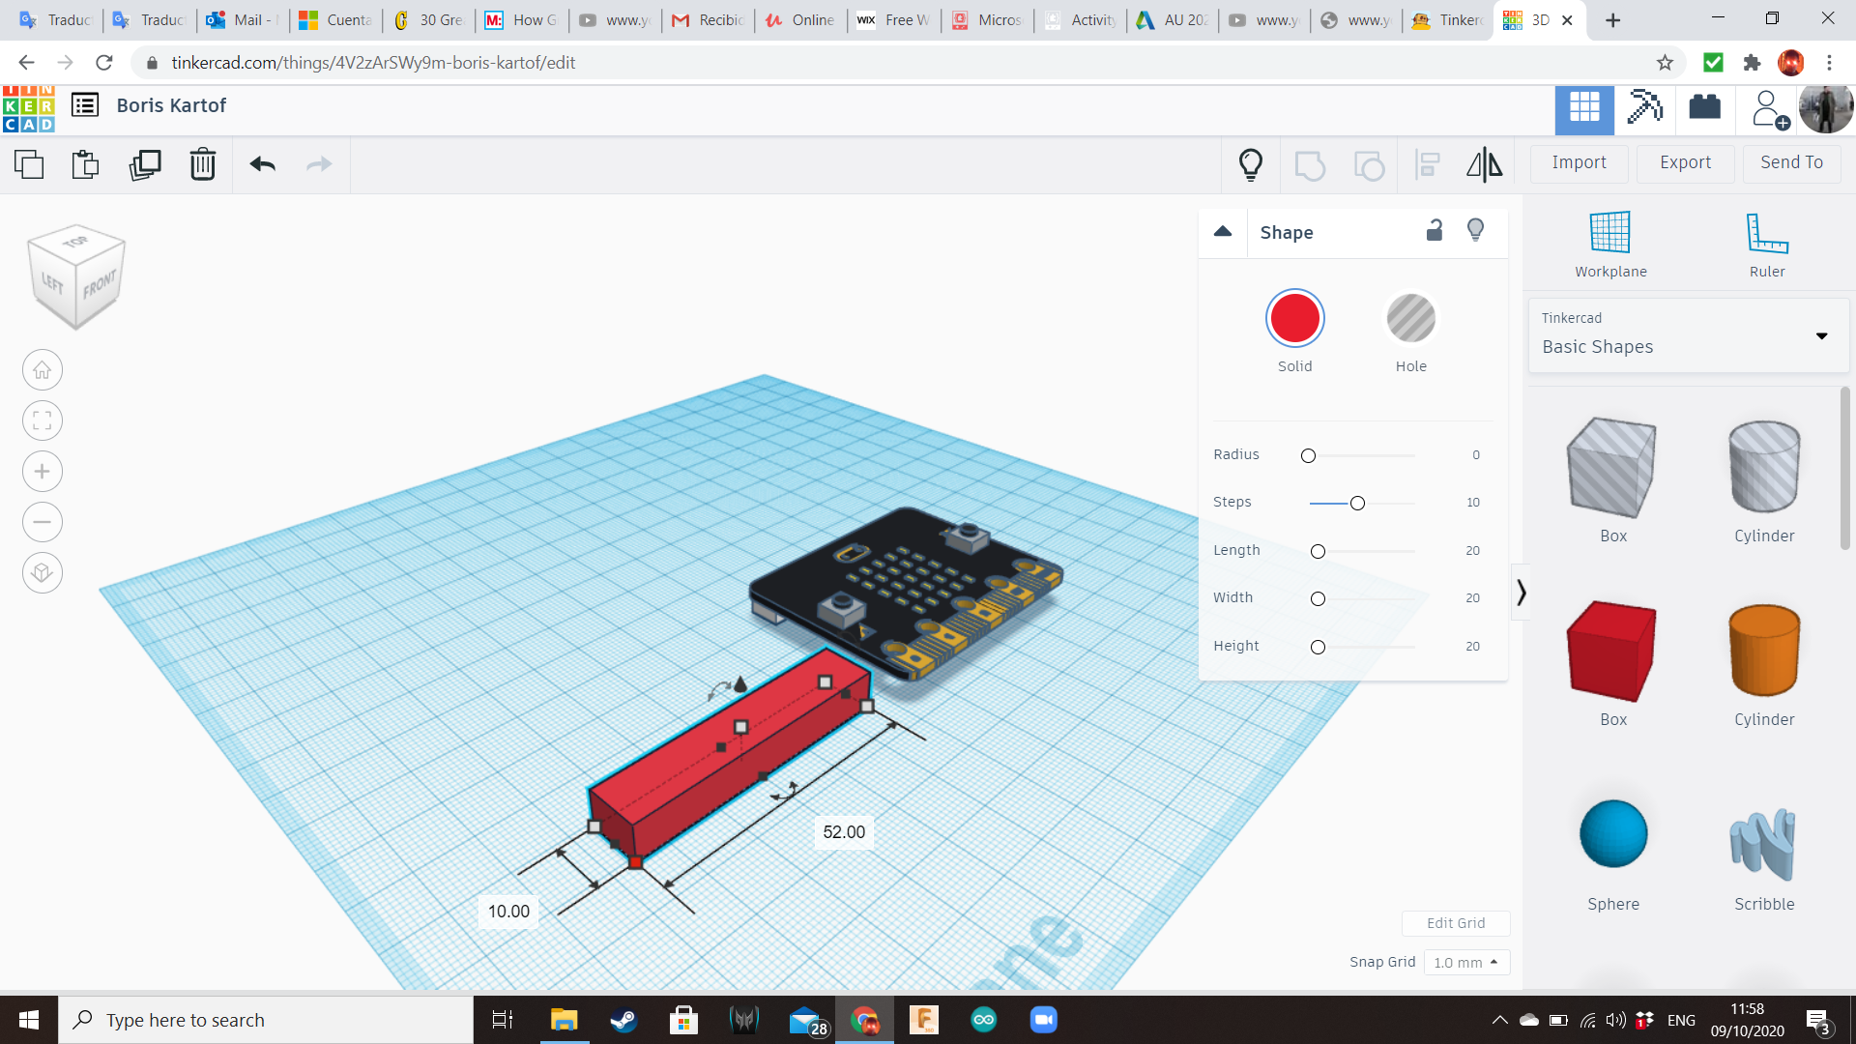
Task: Open Minecraft Blocks view
Action: tap(1645, 109)
